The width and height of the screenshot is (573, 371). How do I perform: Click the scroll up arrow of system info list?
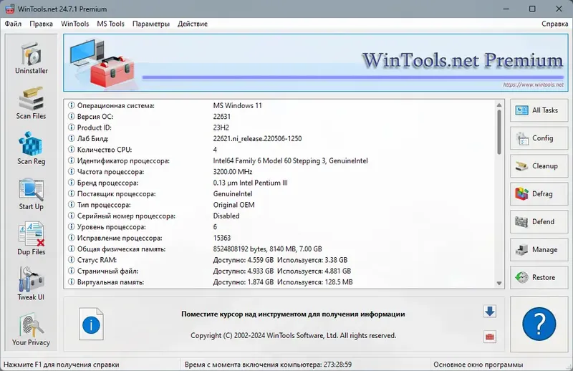click(x=499, y=105)
